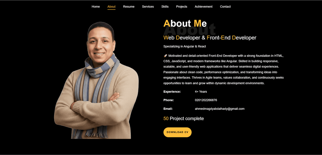Click the email address ahmedmagdyabdalhady@gmail.com

(x=219, y=109)
